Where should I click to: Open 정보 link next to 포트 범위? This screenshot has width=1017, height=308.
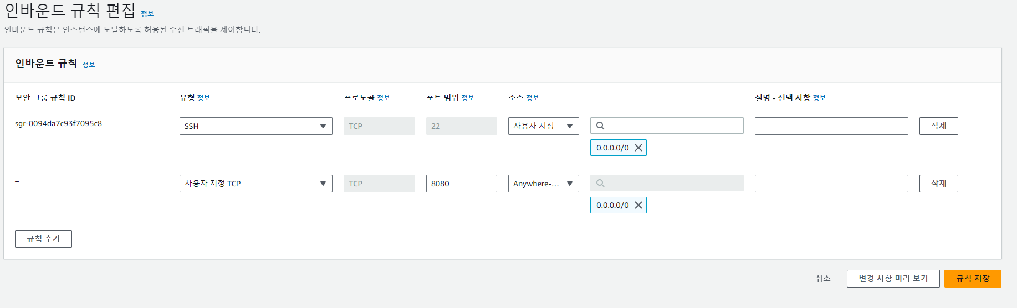(x=468, y=98)
